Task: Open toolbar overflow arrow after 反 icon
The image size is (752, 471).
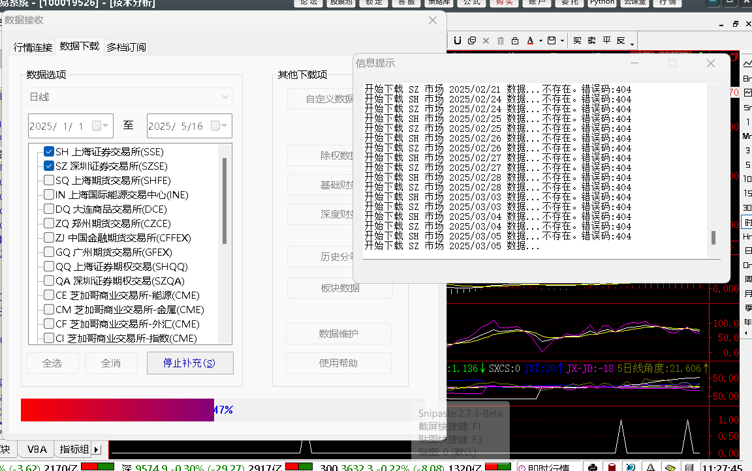Action: [632, 44]
